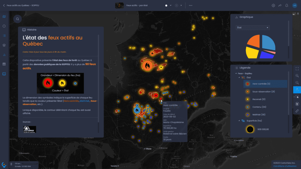
Task: Open the story book sidebar icon
Action: 4,74
